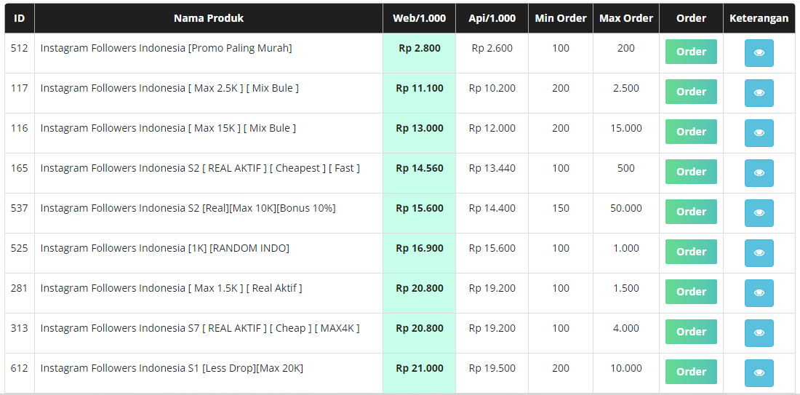Viewport: 800px width, 395px height.
Task: Select highlighted price Rp 2.800 cell
Action: [x=420, y=53]
